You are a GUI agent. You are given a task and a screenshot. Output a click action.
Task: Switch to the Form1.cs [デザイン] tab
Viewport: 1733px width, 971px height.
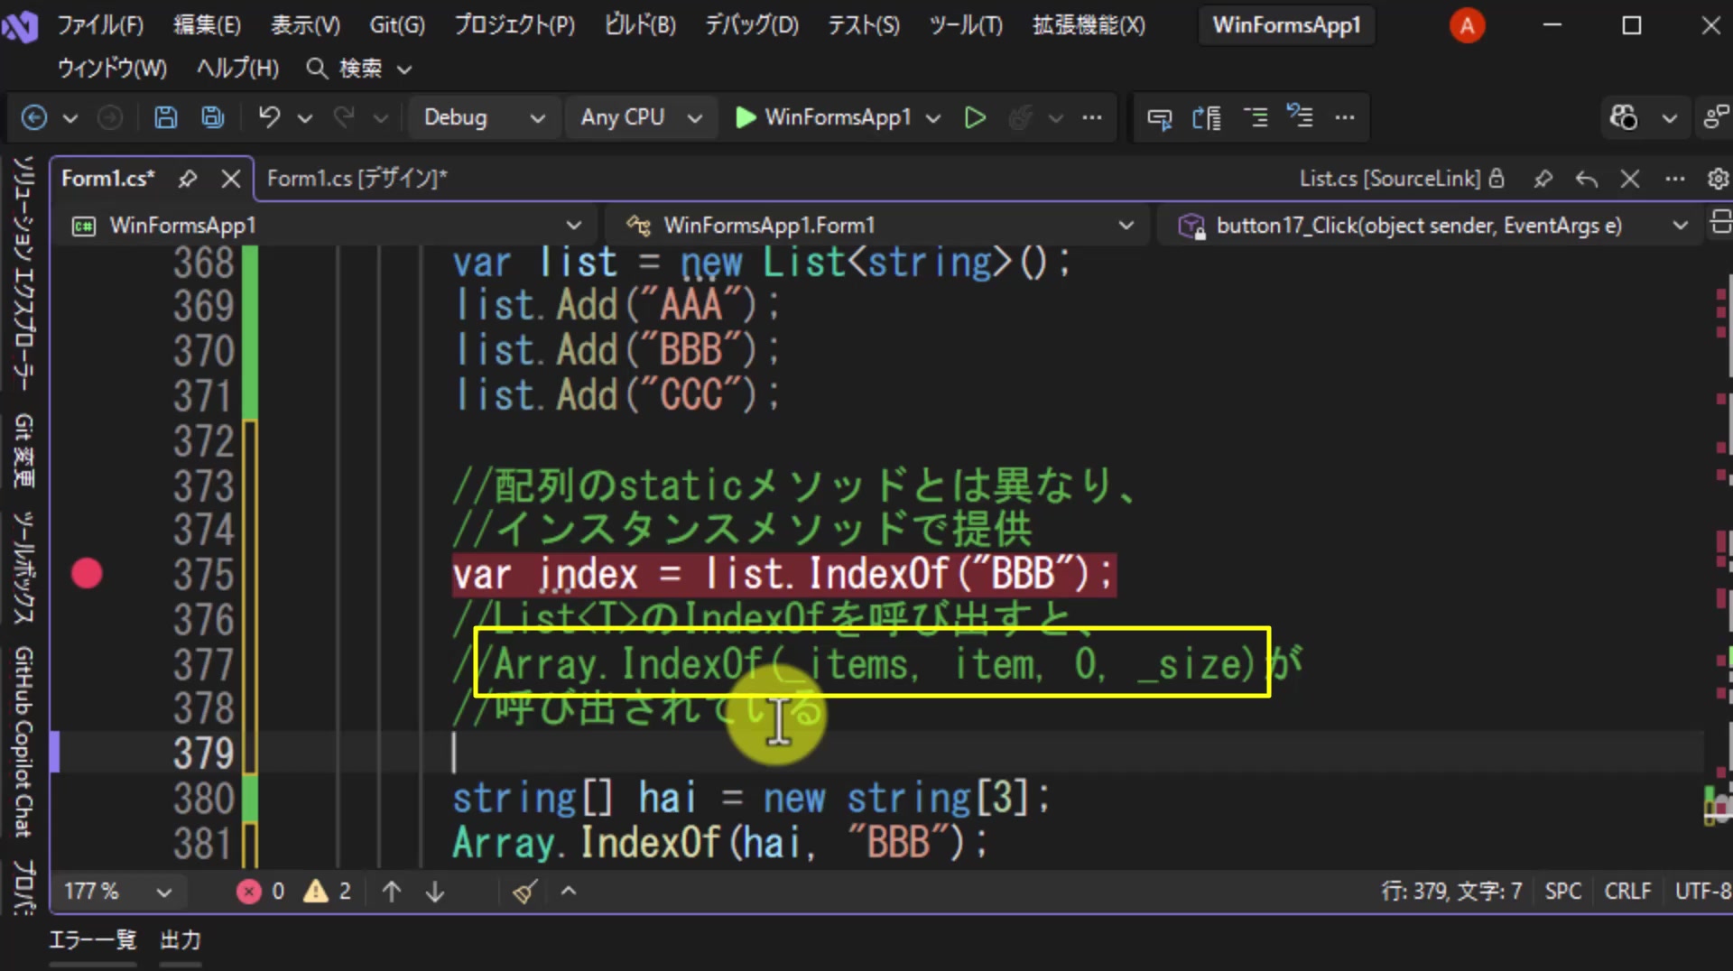[357, 179]
